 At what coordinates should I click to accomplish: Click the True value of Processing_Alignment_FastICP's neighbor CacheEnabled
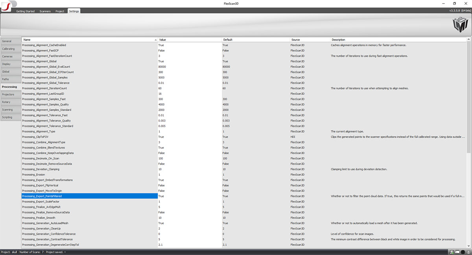161,45
